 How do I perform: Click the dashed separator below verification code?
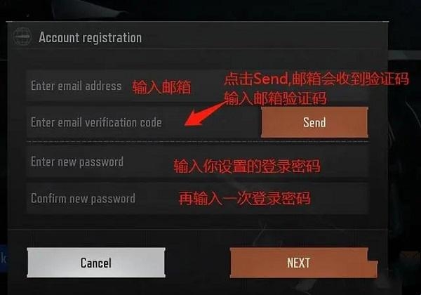pos(197,142)
